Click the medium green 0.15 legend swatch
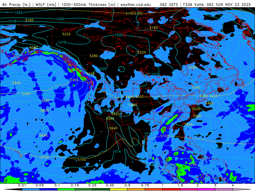The width and height of the screenshot is (255, 191). 84,189
